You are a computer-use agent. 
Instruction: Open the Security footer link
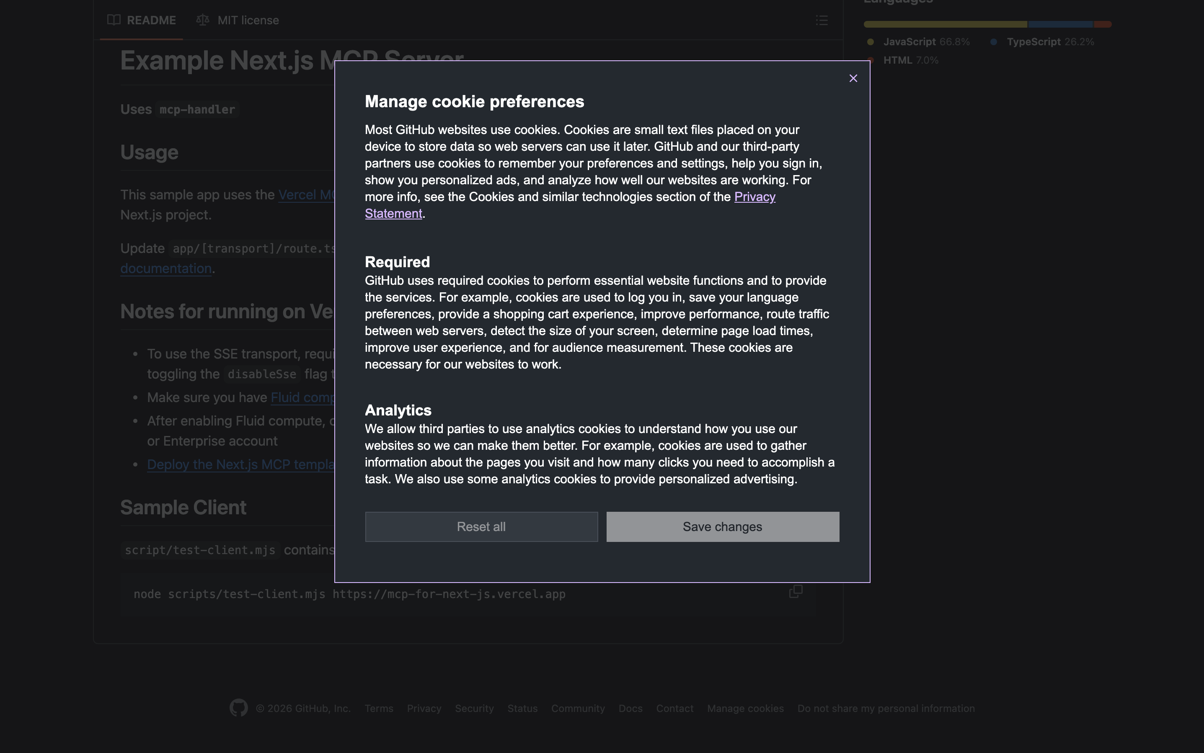tap(474, 708)
